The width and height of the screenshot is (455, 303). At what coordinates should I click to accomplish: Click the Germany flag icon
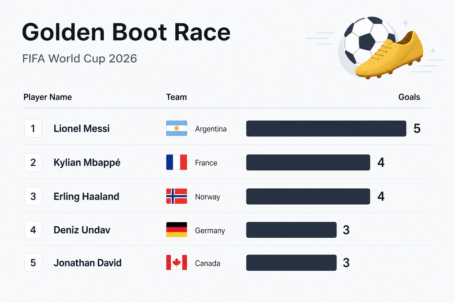[177, 230]
